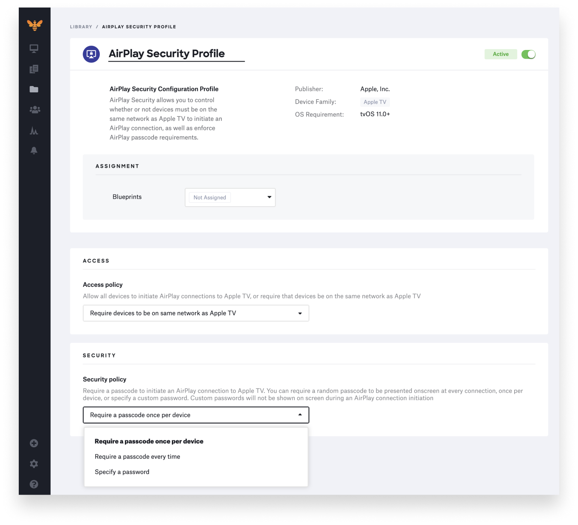This screenshot has height=525, width=578.
Task: Open Notifications via bell icon
Action: 34,151
